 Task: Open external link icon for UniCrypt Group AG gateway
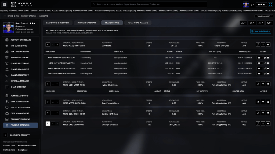(258, 124)
